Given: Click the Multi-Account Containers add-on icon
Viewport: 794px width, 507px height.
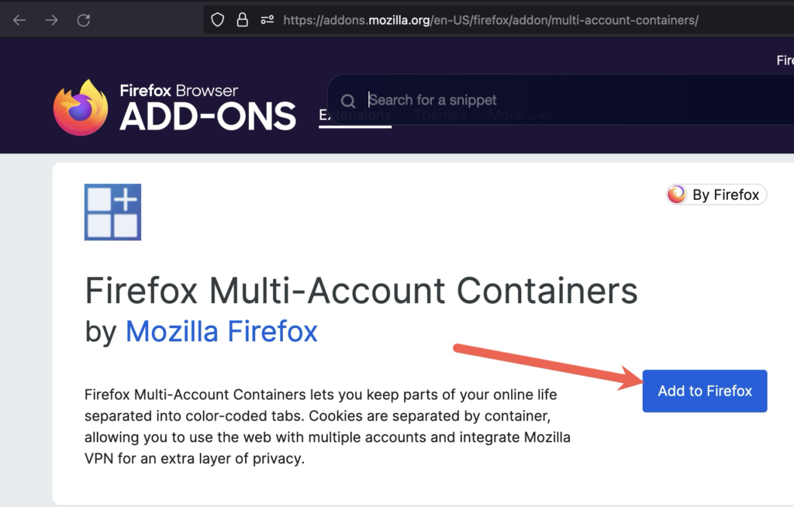Looking at the screenshot, I should click(x=112, y=212).
